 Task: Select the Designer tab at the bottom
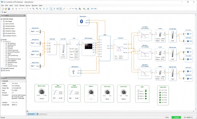(31, 114)
